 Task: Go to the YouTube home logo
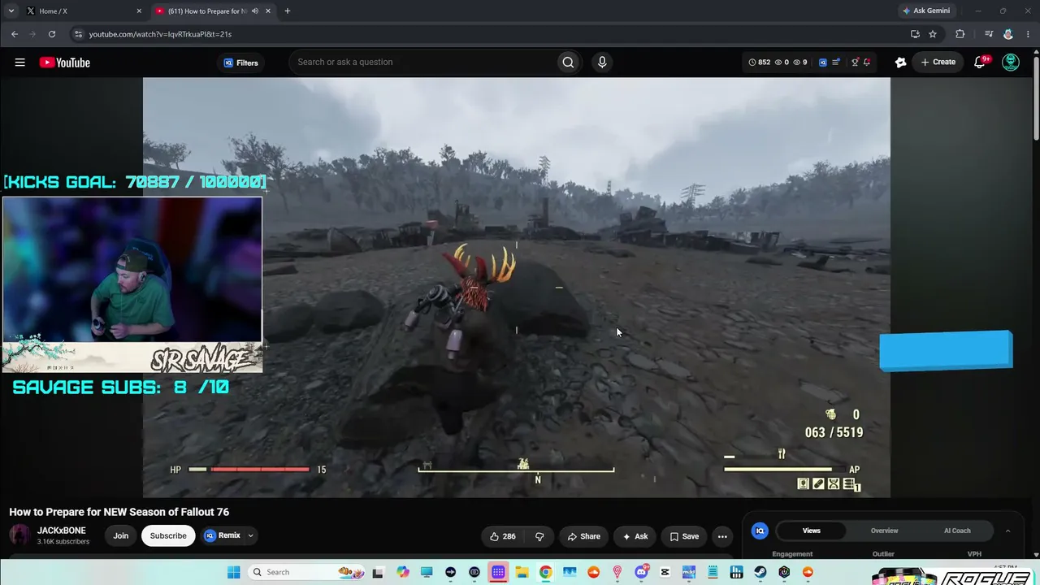65,63
